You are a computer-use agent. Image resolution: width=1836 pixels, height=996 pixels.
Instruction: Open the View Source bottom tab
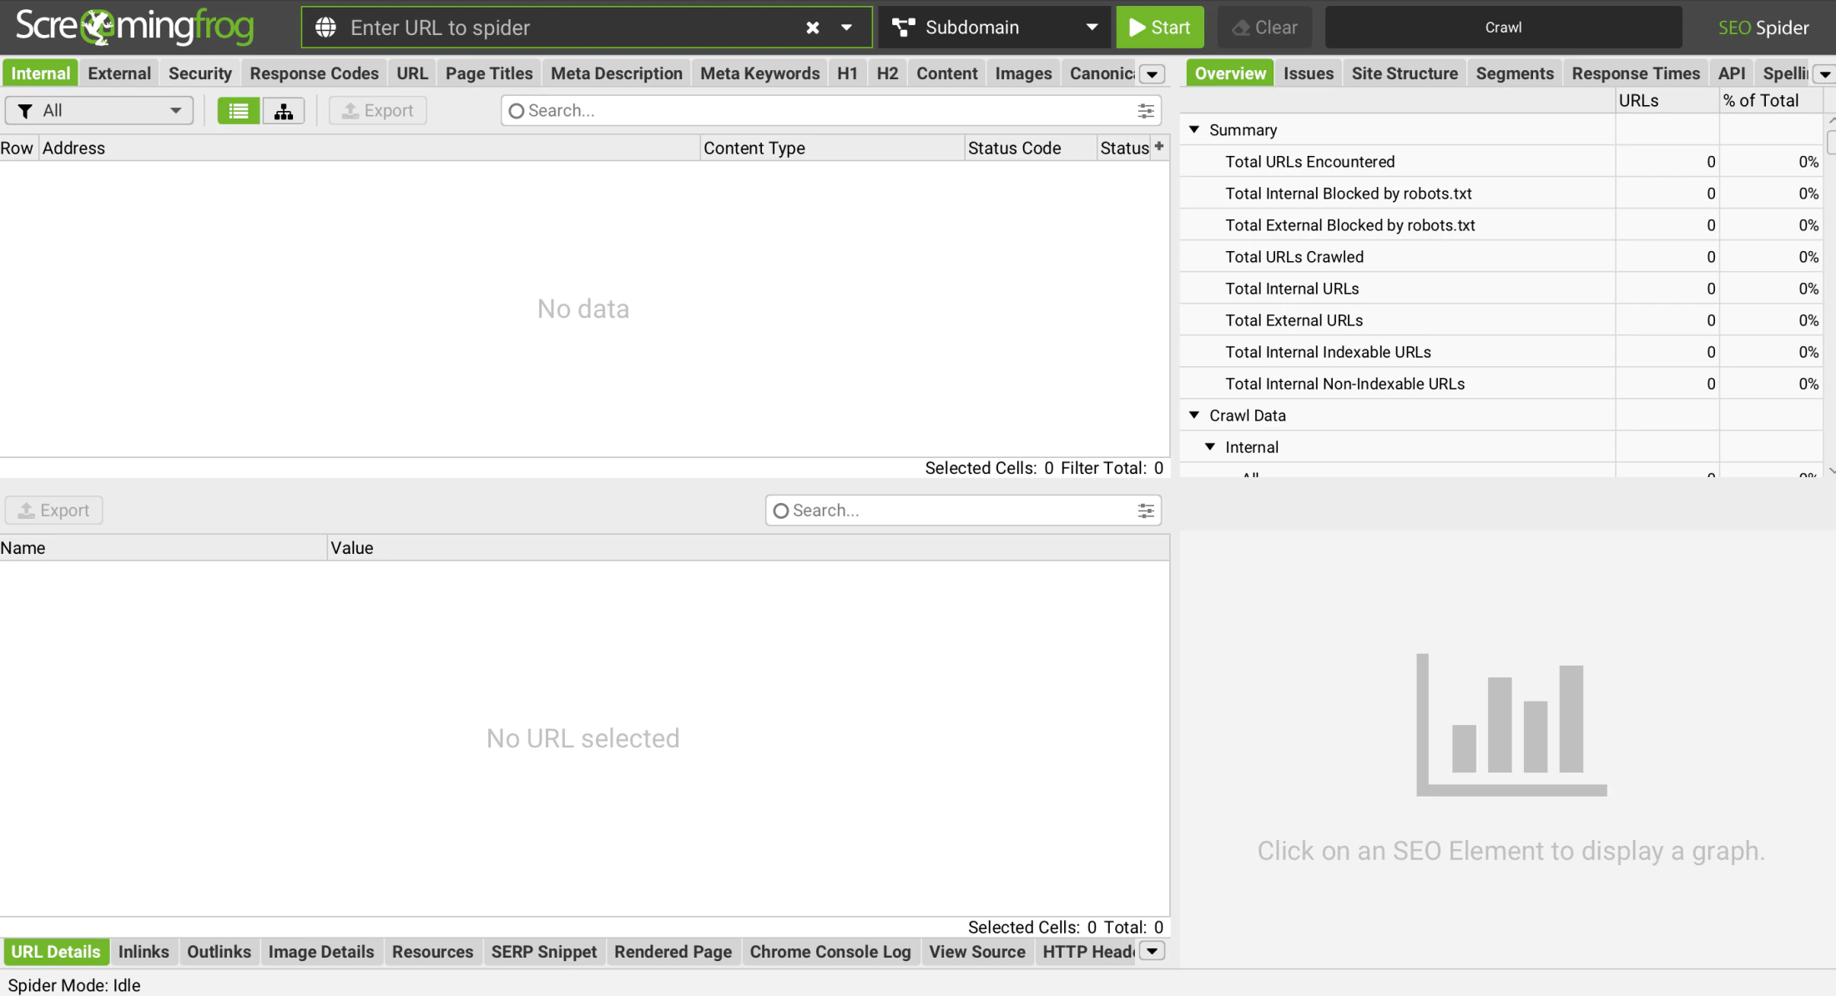(x=976, y=952)
